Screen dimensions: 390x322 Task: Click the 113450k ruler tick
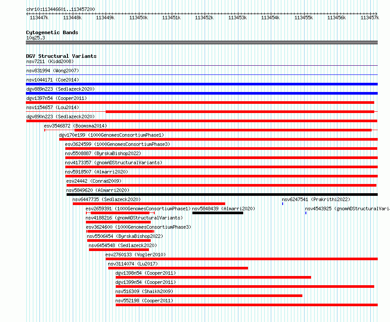click(x=138, y=18)
